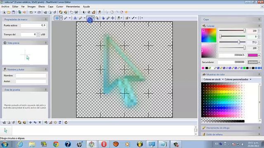Collapse the Propiedades de marco panel
Image resolution: width=264 pixels, height=148 pixels.
pos(46,19)
